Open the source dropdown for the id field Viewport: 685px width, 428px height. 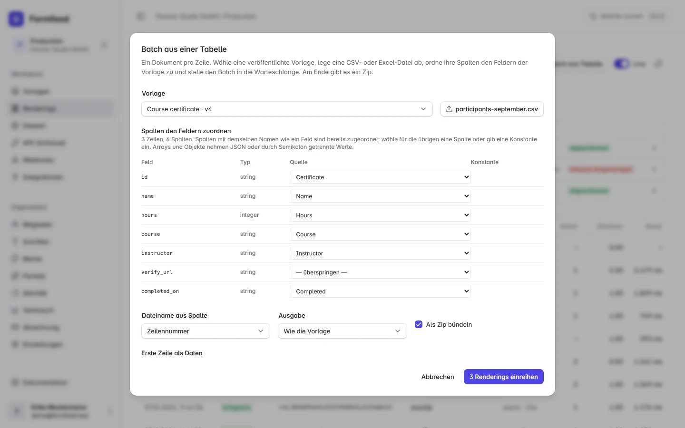pos(380,177)
